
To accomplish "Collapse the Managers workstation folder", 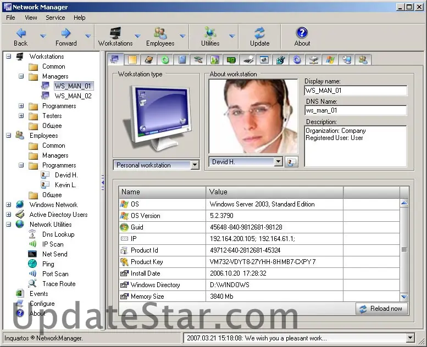I will coord(21,76).
